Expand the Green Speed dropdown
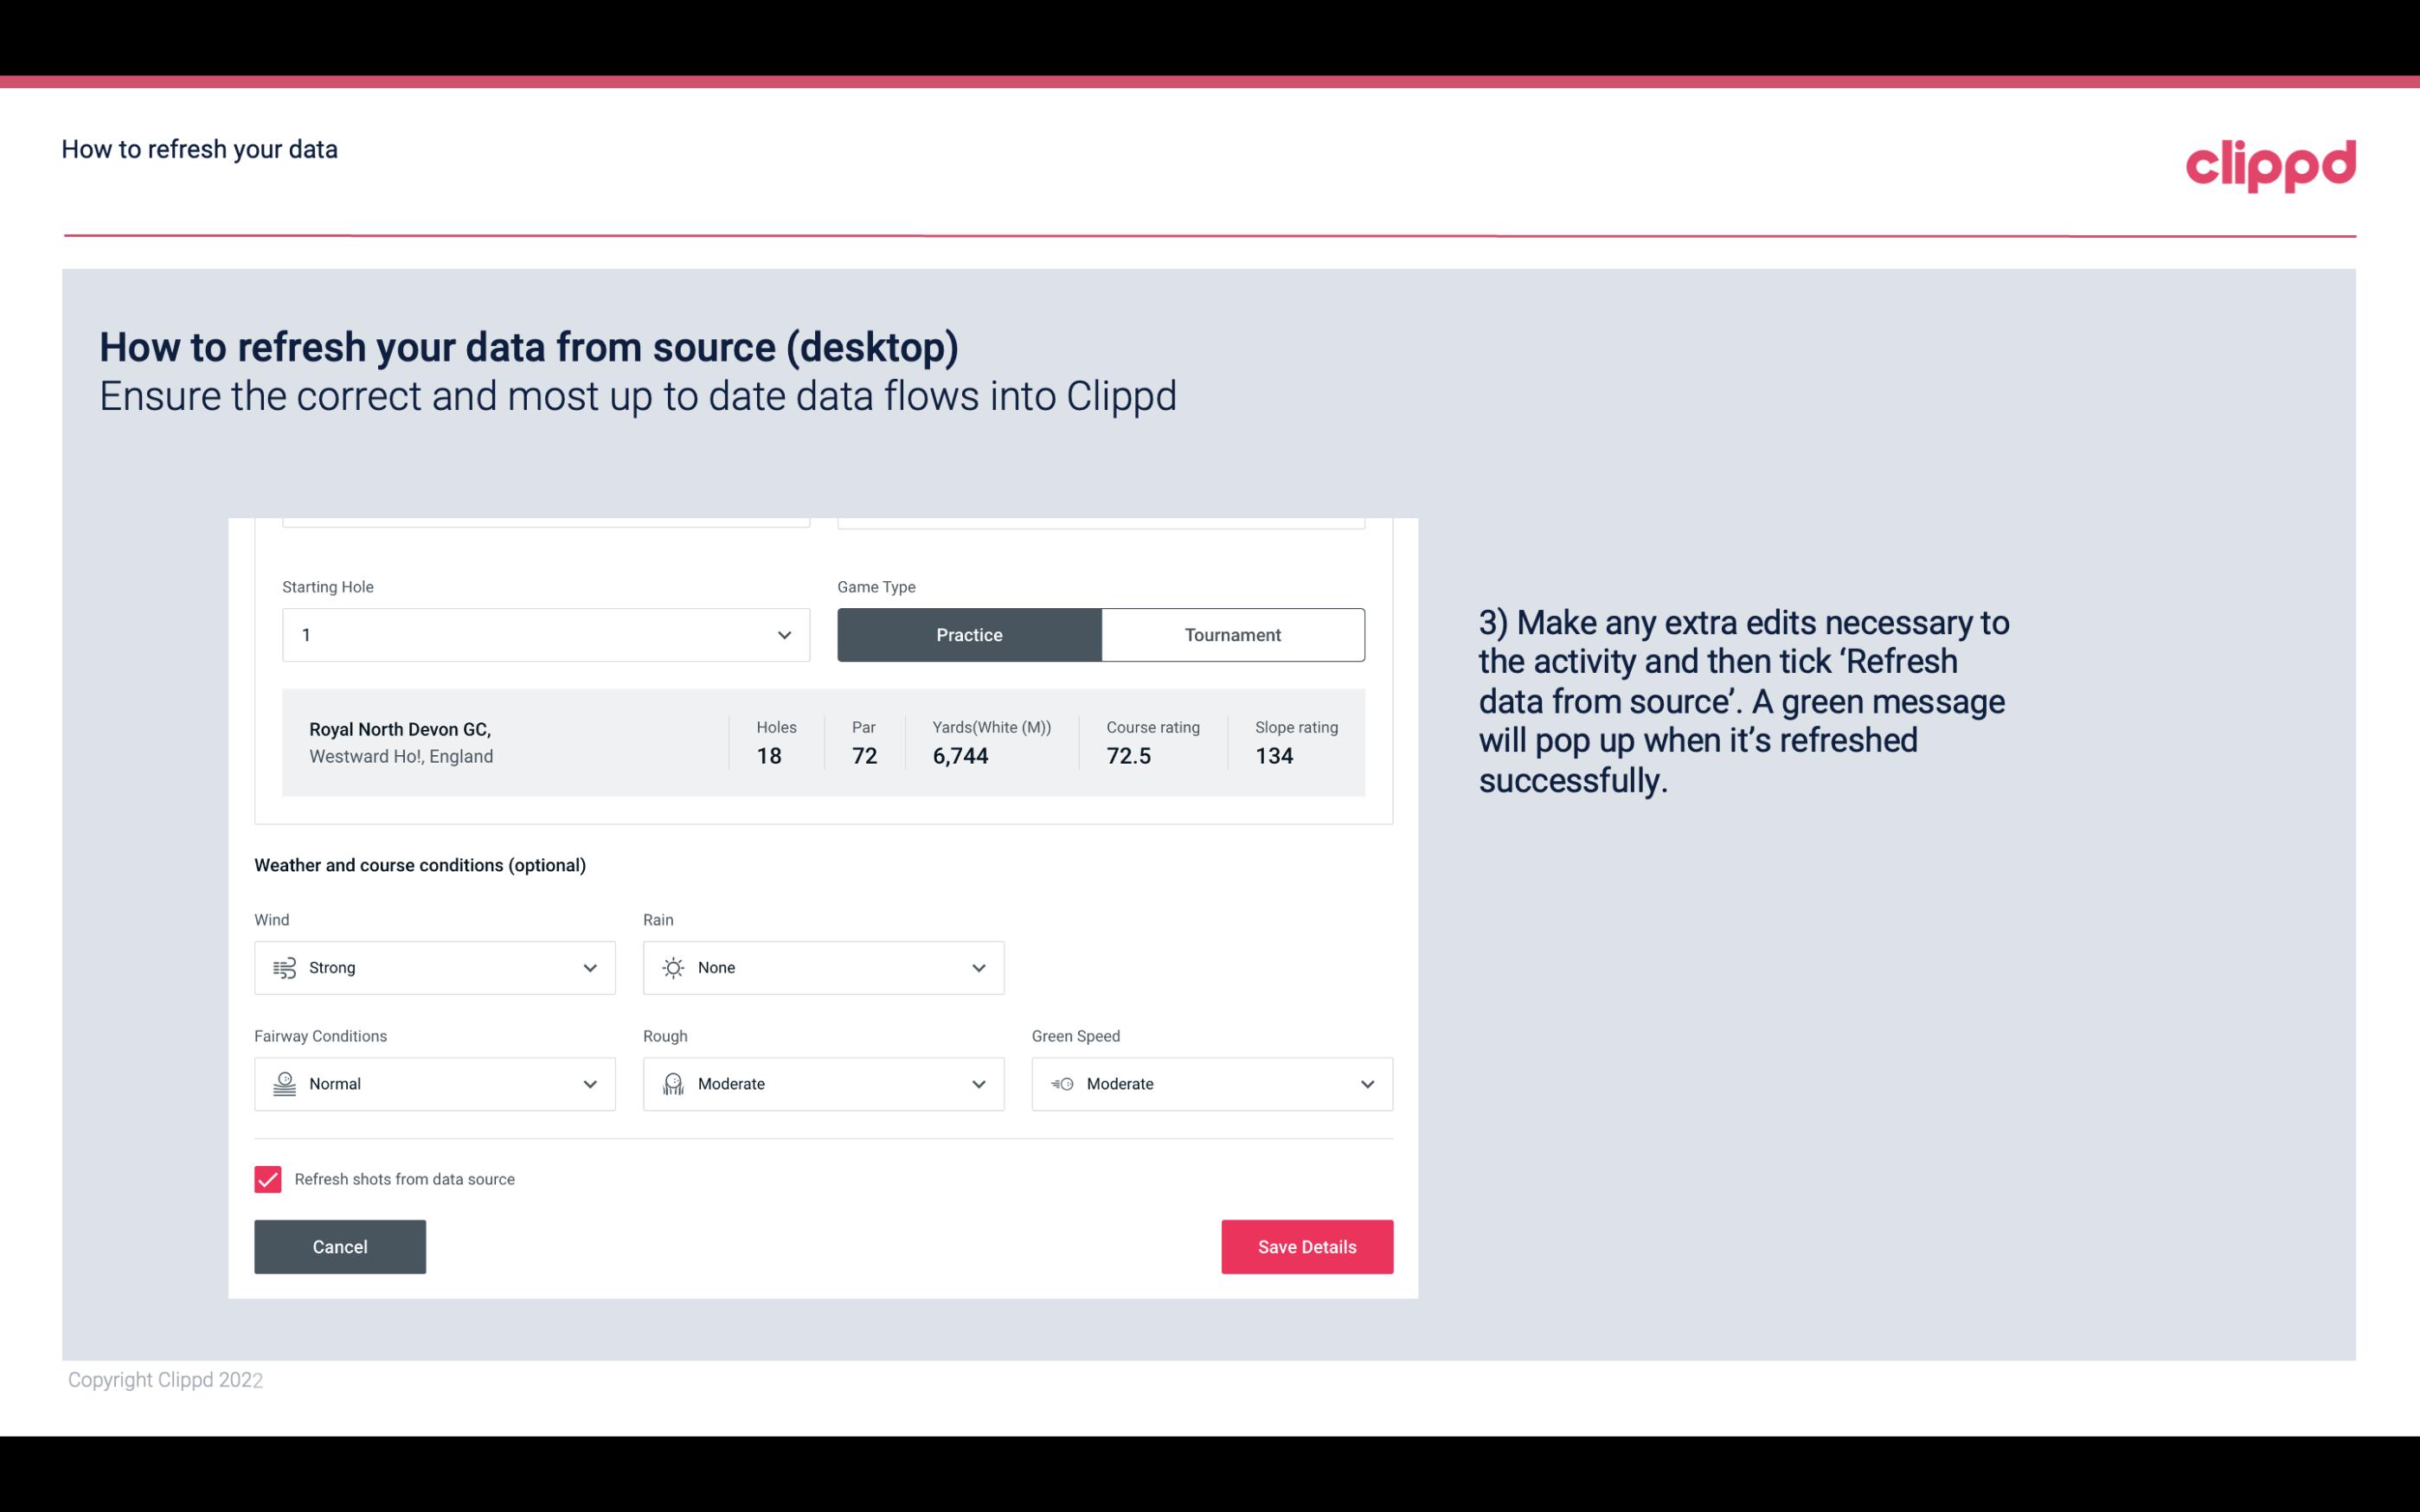Viewport: 2420px width, 1512px height. click(1368, 1084)
